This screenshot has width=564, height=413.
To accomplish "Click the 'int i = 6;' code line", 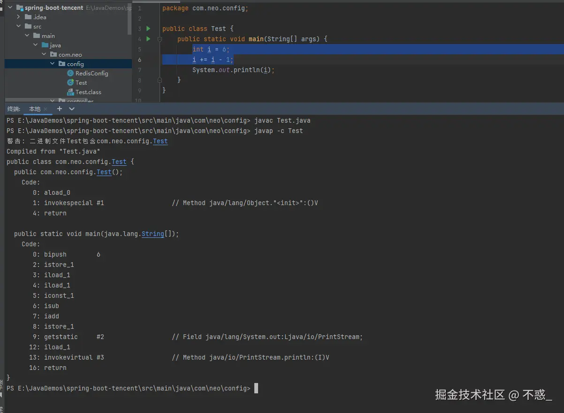I will coord(211,49).
